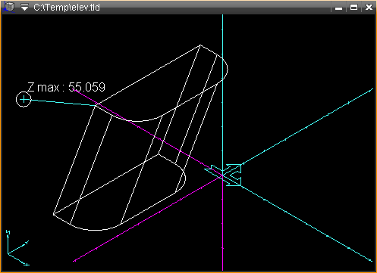Close the elev.tld document window
Viewport: 377px width, 273px height.
tap(369, 8)
